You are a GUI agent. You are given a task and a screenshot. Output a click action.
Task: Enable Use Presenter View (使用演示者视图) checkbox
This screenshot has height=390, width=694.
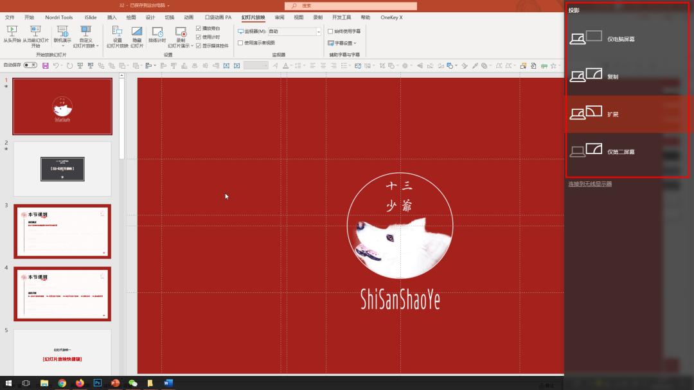[x=240, y=43]
